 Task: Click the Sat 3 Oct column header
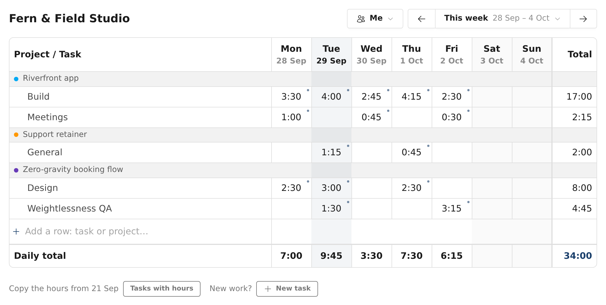click(x=492, y=55)
